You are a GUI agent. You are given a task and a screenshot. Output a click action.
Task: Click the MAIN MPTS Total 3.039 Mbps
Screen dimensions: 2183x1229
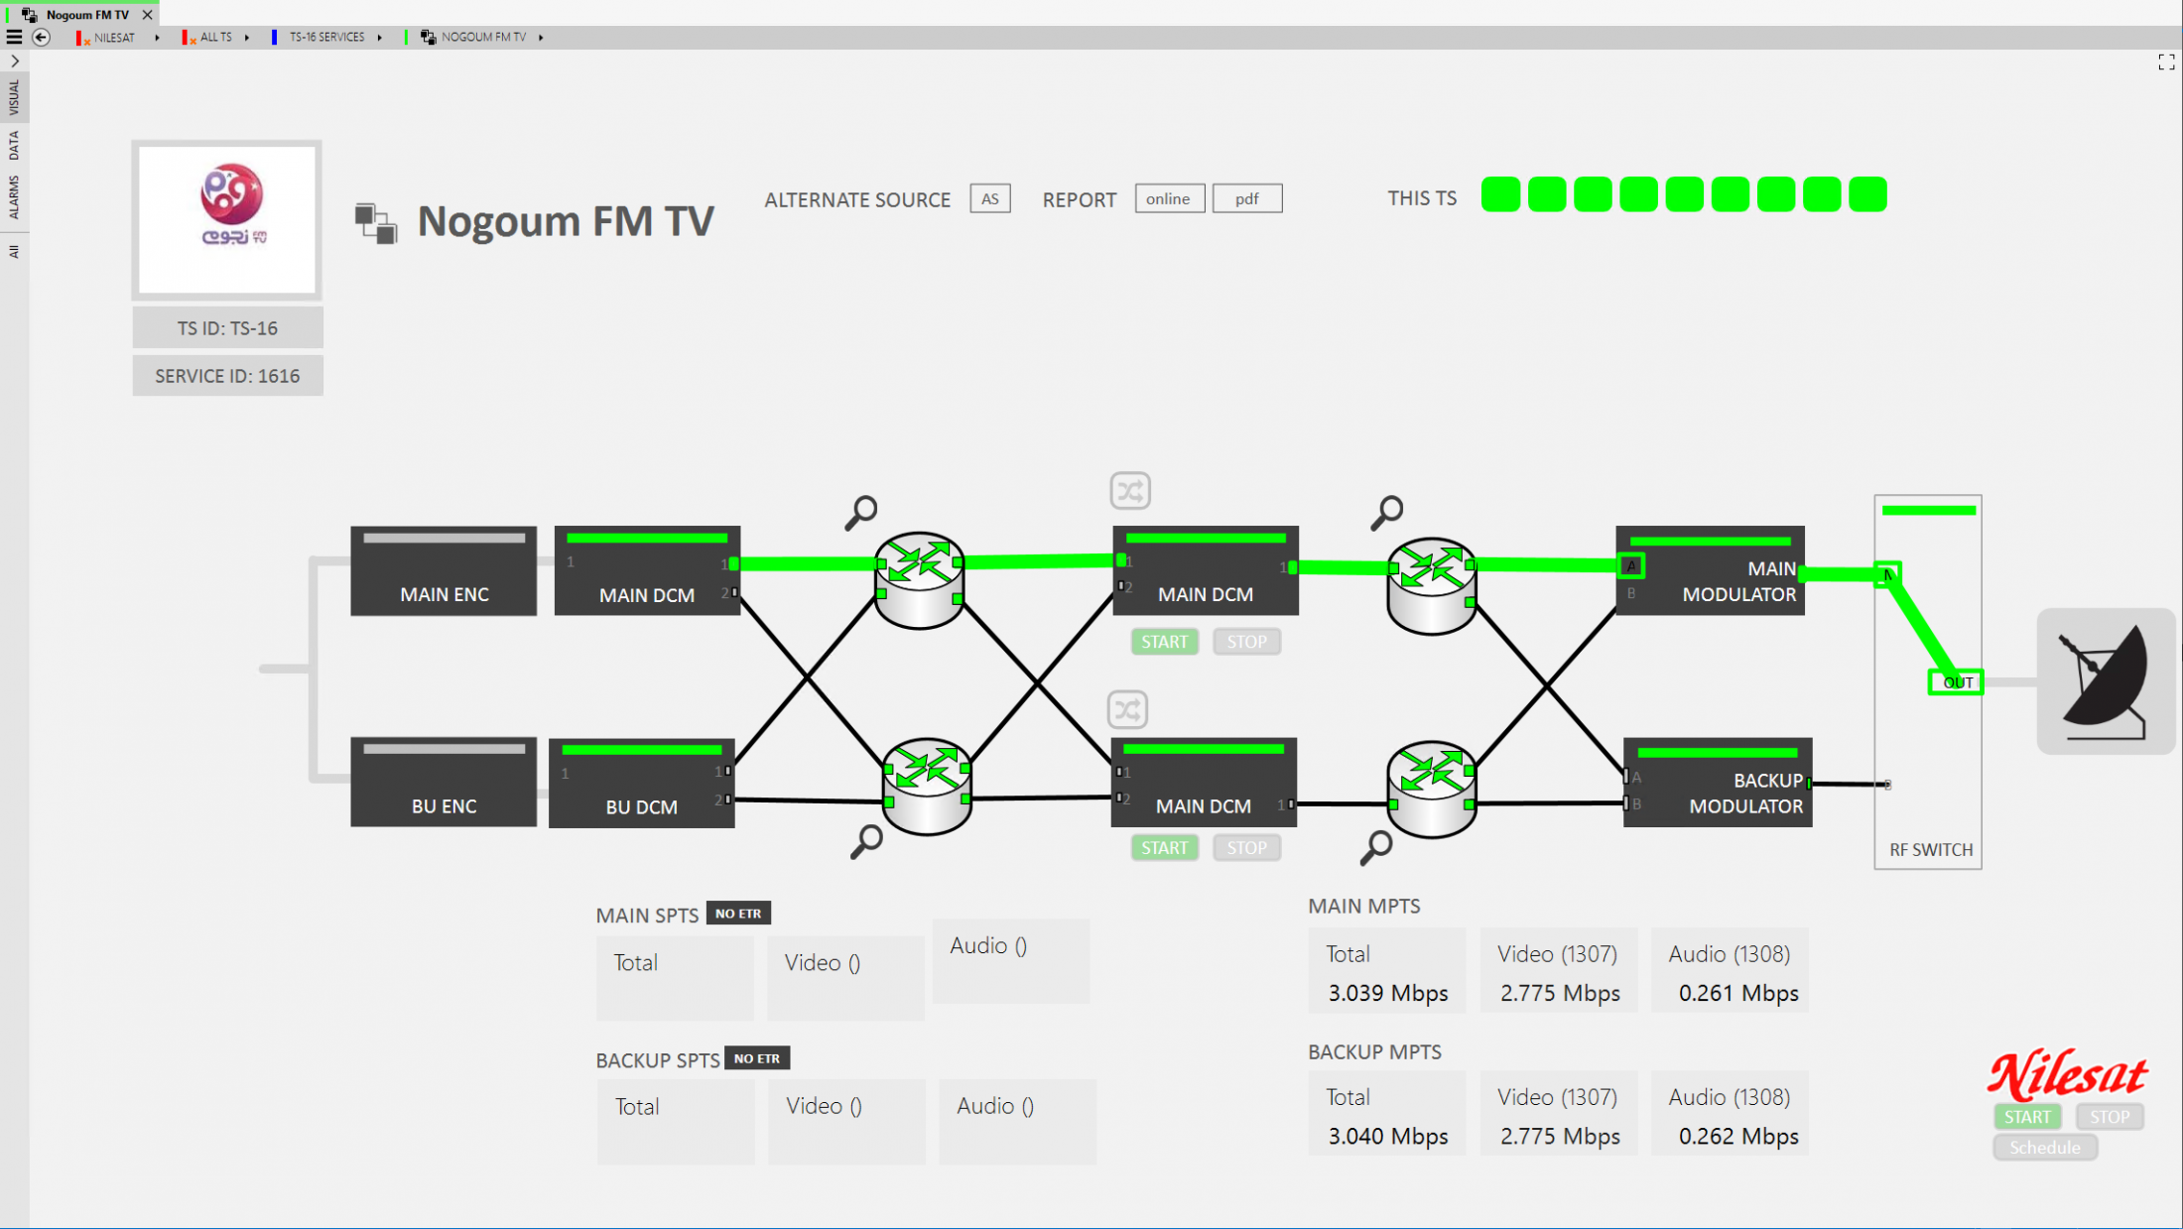tap(1387, 971)
